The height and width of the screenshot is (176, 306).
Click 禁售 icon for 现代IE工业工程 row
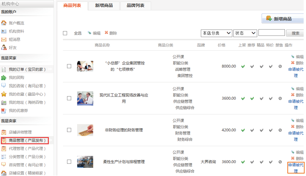tap(280, 98)
